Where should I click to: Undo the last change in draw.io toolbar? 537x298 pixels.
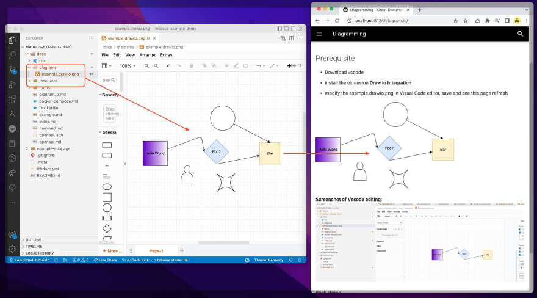pos(168,66)
